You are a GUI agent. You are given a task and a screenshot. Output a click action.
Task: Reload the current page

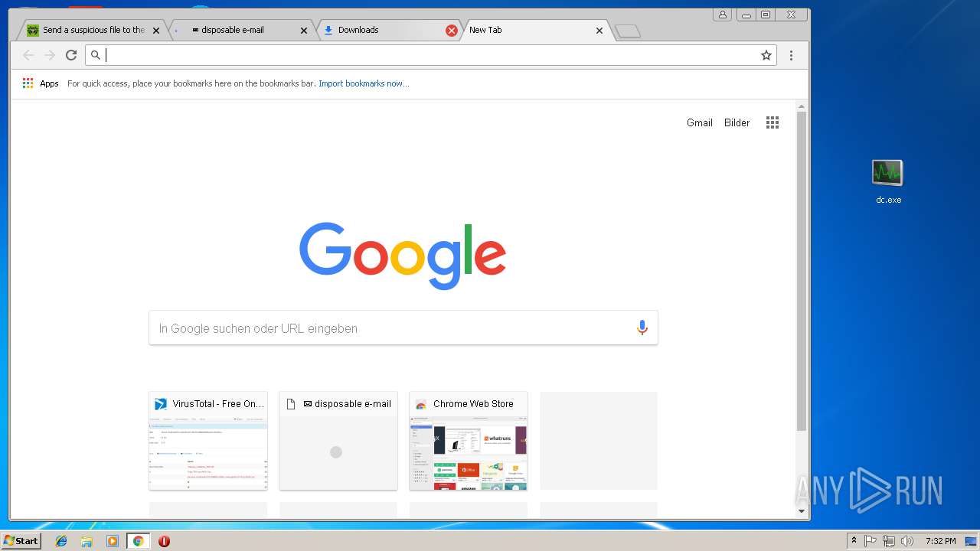(x=71, y=55)
